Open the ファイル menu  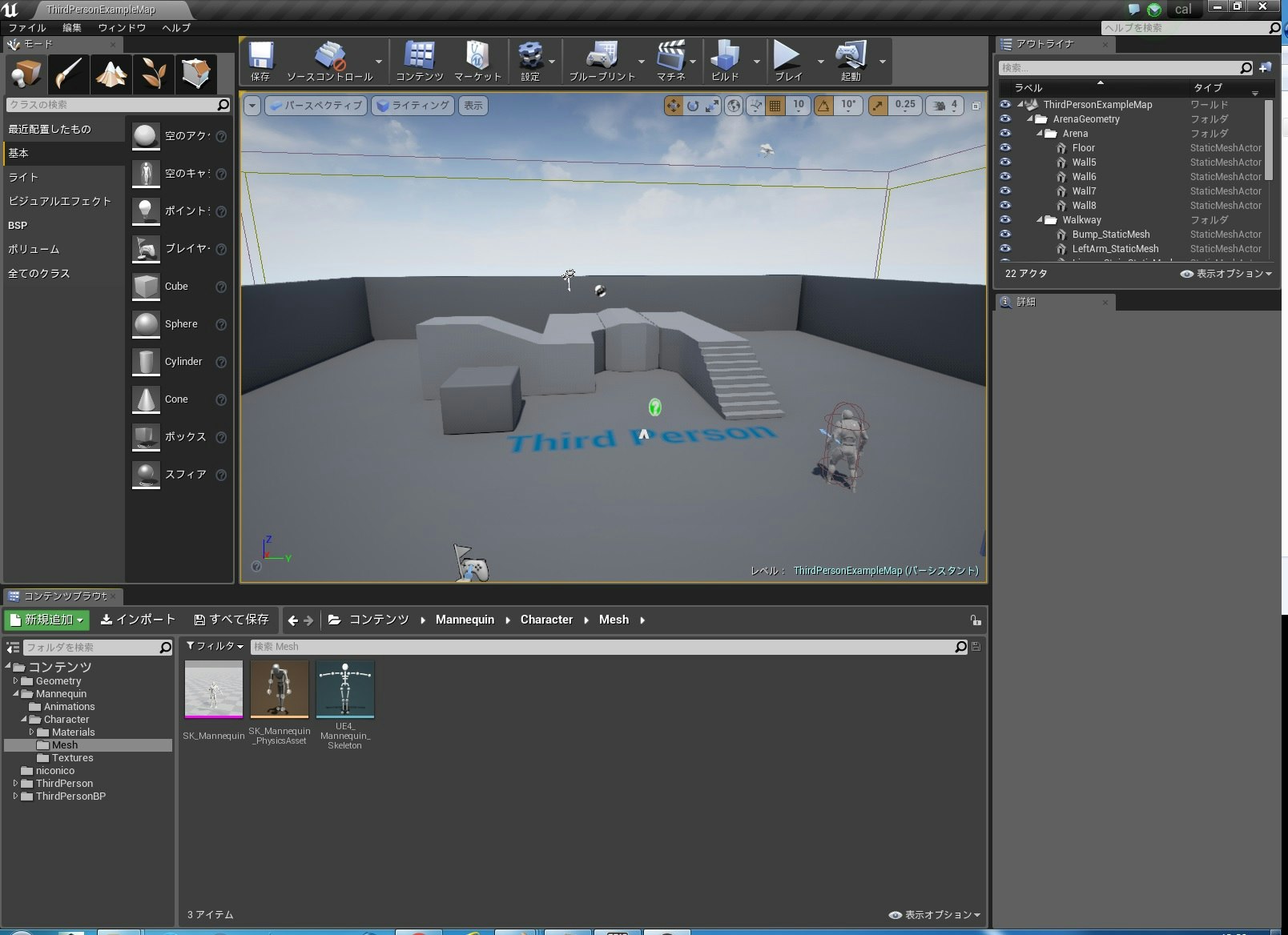(x=27, y=27)
